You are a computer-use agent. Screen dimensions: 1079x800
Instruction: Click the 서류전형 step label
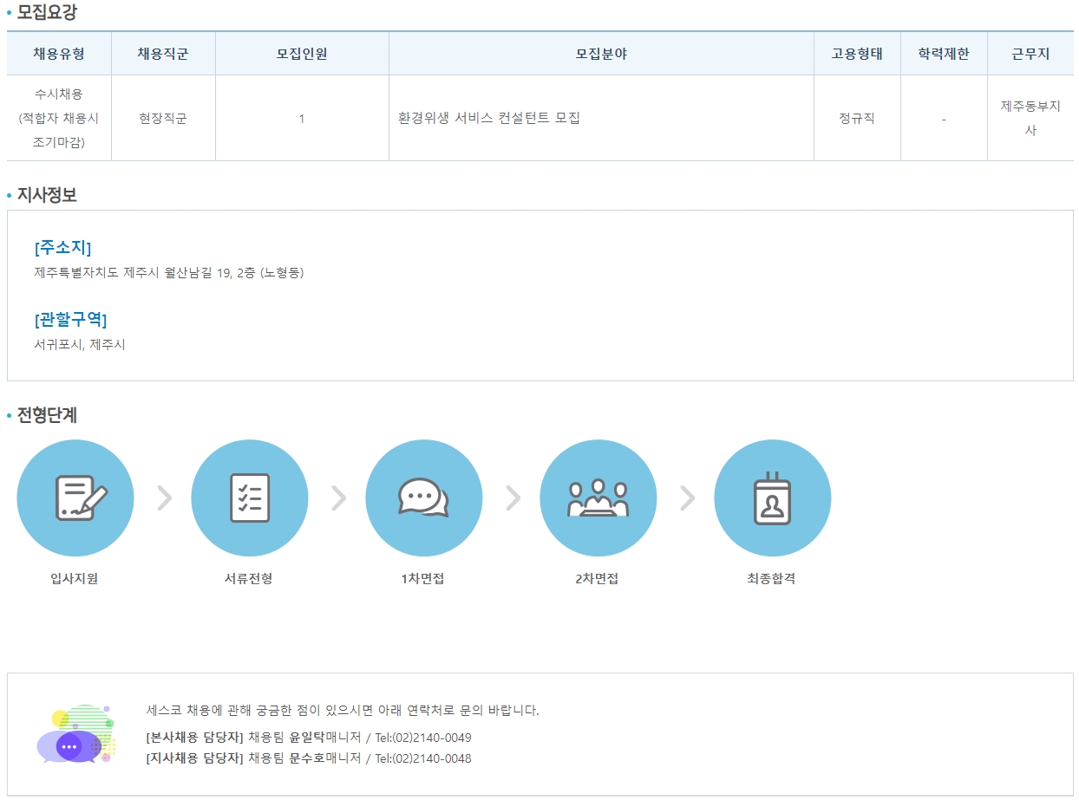click(249, 579)
